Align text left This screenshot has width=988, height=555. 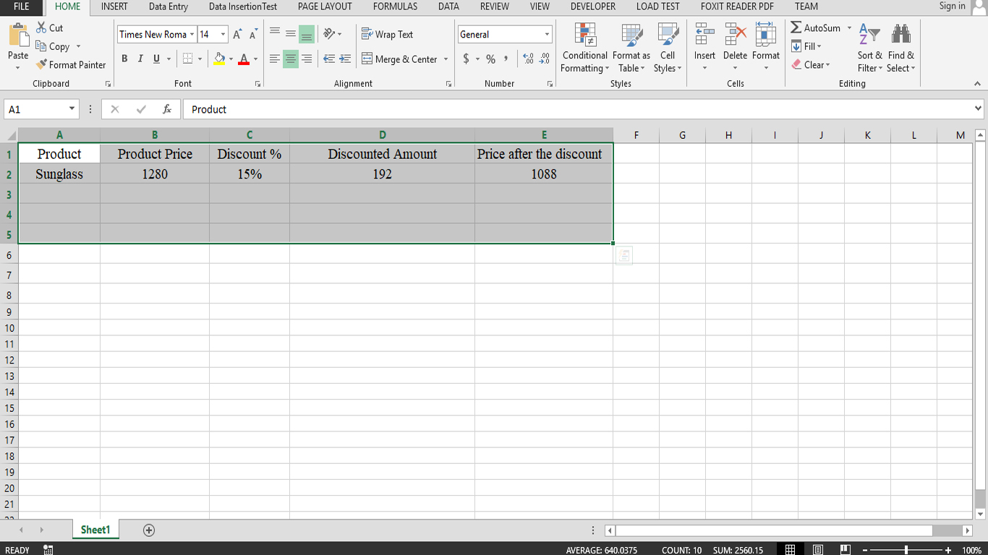(275, 59)
